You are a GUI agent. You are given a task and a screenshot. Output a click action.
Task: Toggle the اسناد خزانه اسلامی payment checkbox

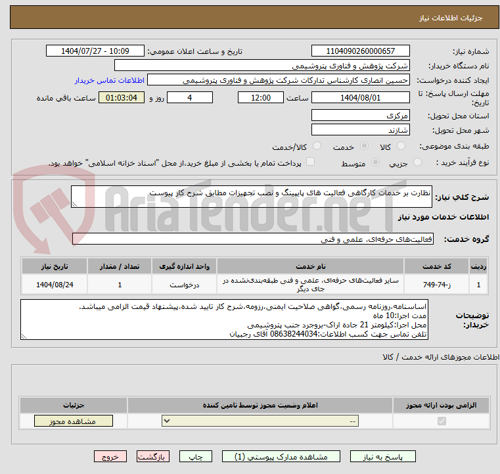coord(310,162)
